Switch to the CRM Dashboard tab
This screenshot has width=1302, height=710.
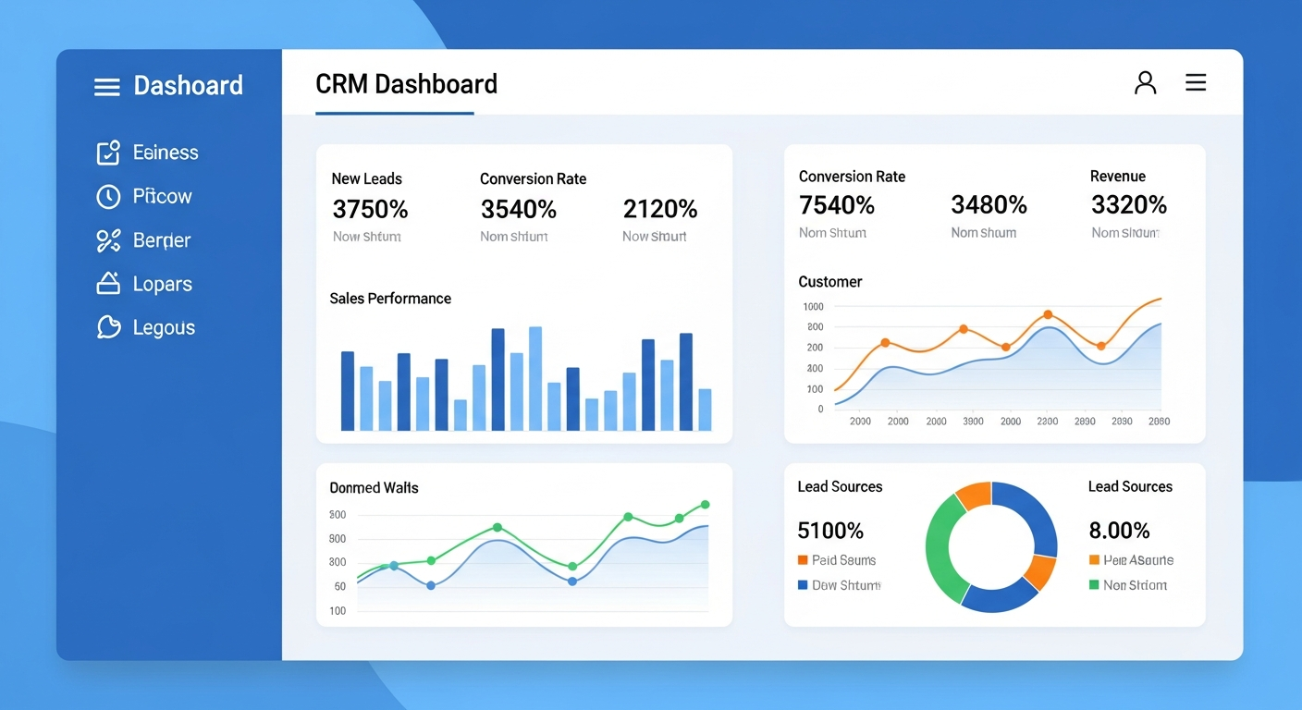[407, 84]
